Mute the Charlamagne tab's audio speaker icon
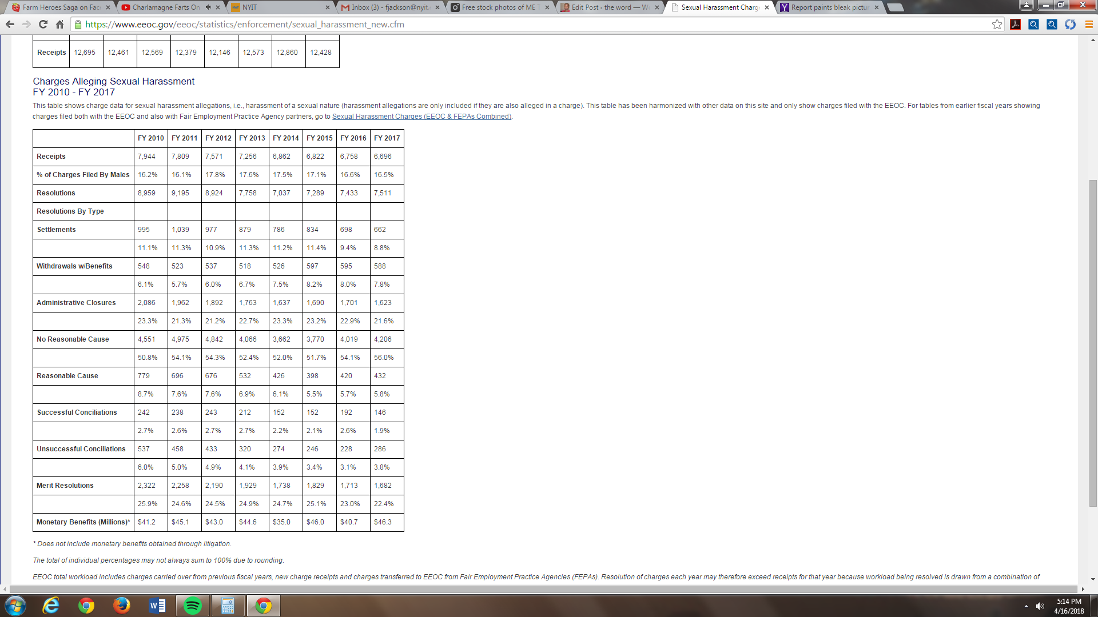 point(208,7)
